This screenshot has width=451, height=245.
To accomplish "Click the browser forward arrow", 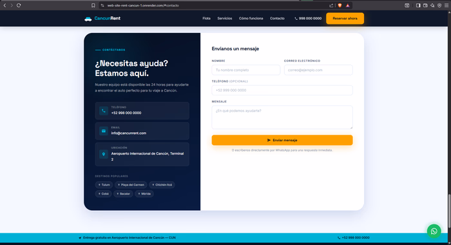I will tap(12, 5).
